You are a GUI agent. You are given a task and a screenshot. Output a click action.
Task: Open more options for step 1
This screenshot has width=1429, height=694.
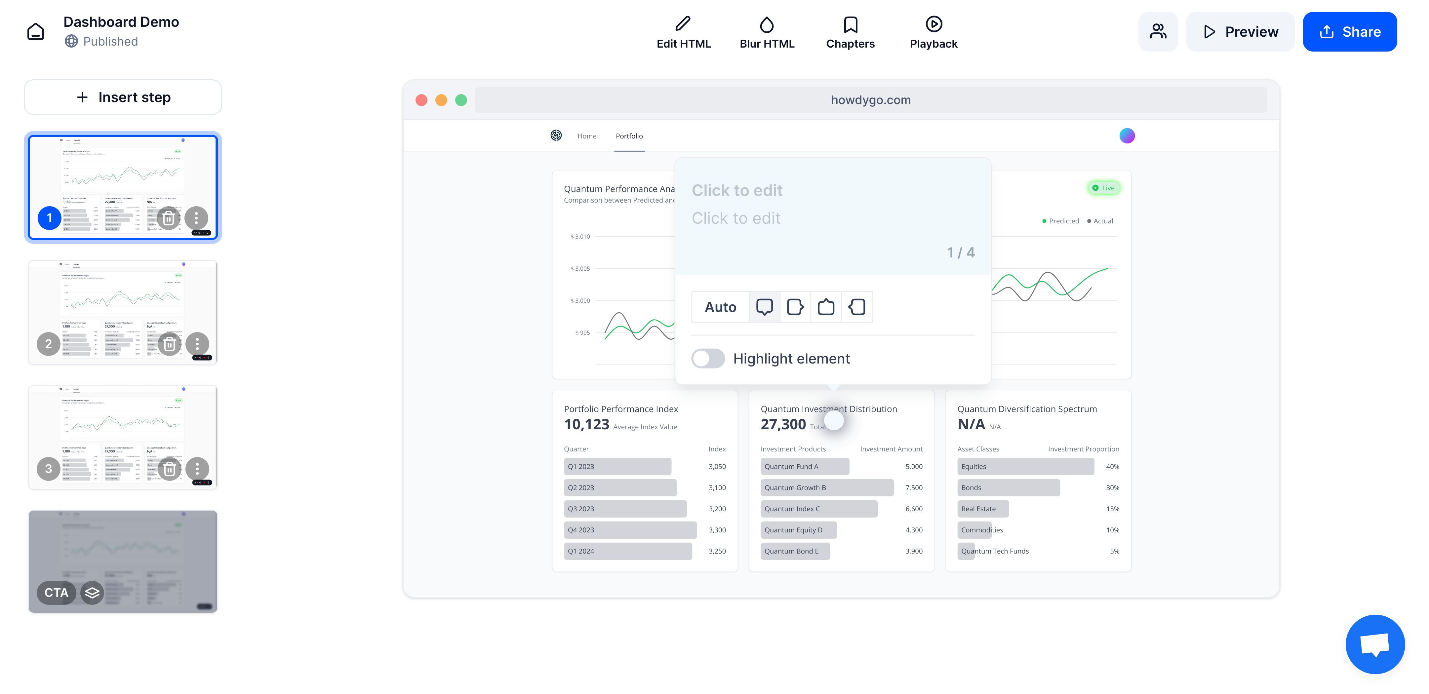(x=196, y=218)
